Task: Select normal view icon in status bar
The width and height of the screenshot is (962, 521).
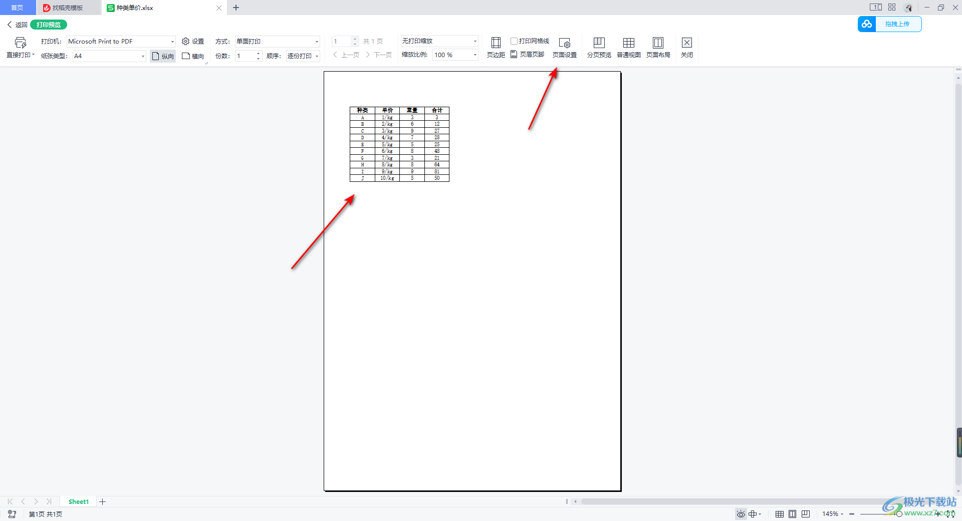Action: coord(780,514)
